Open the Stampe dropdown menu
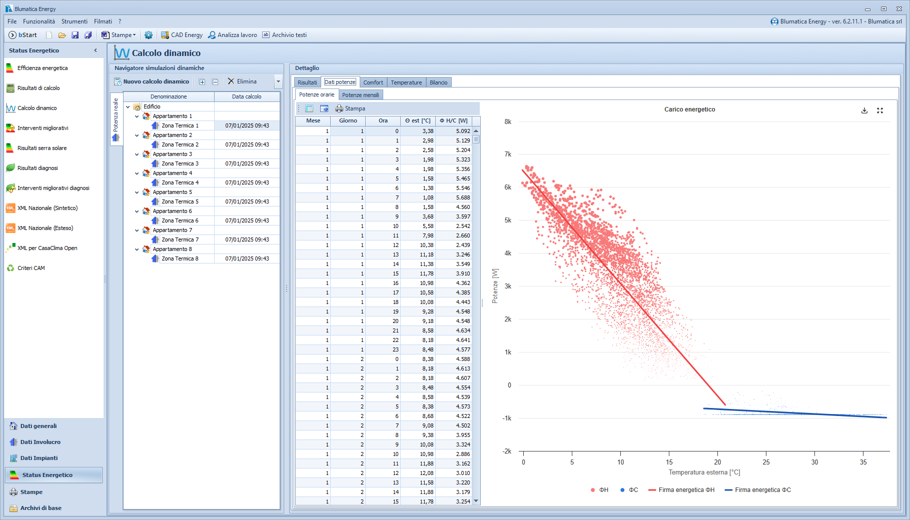 (x=119, y=35)
